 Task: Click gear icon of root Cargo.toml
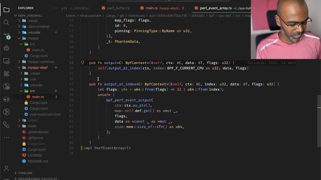[x=24, y=149]
